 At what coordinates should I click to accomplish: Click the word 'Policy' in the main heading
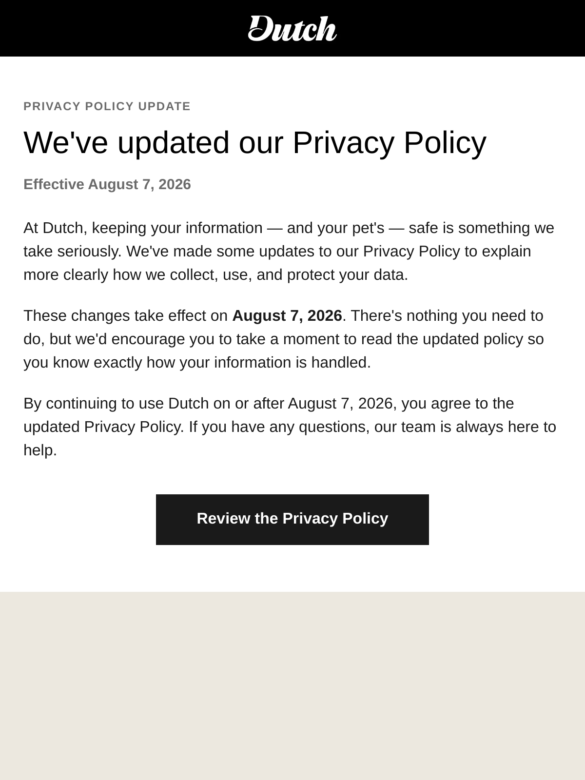point(445,143)
